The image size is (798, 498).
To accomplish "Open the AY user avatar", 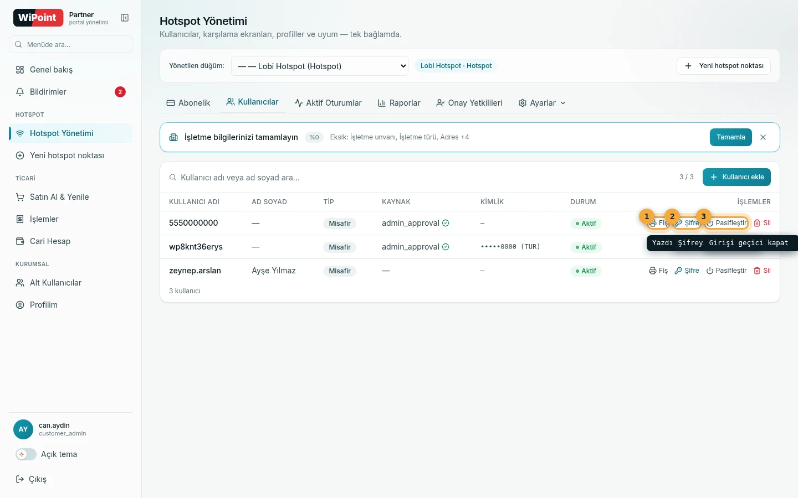I will click(23, 429).
